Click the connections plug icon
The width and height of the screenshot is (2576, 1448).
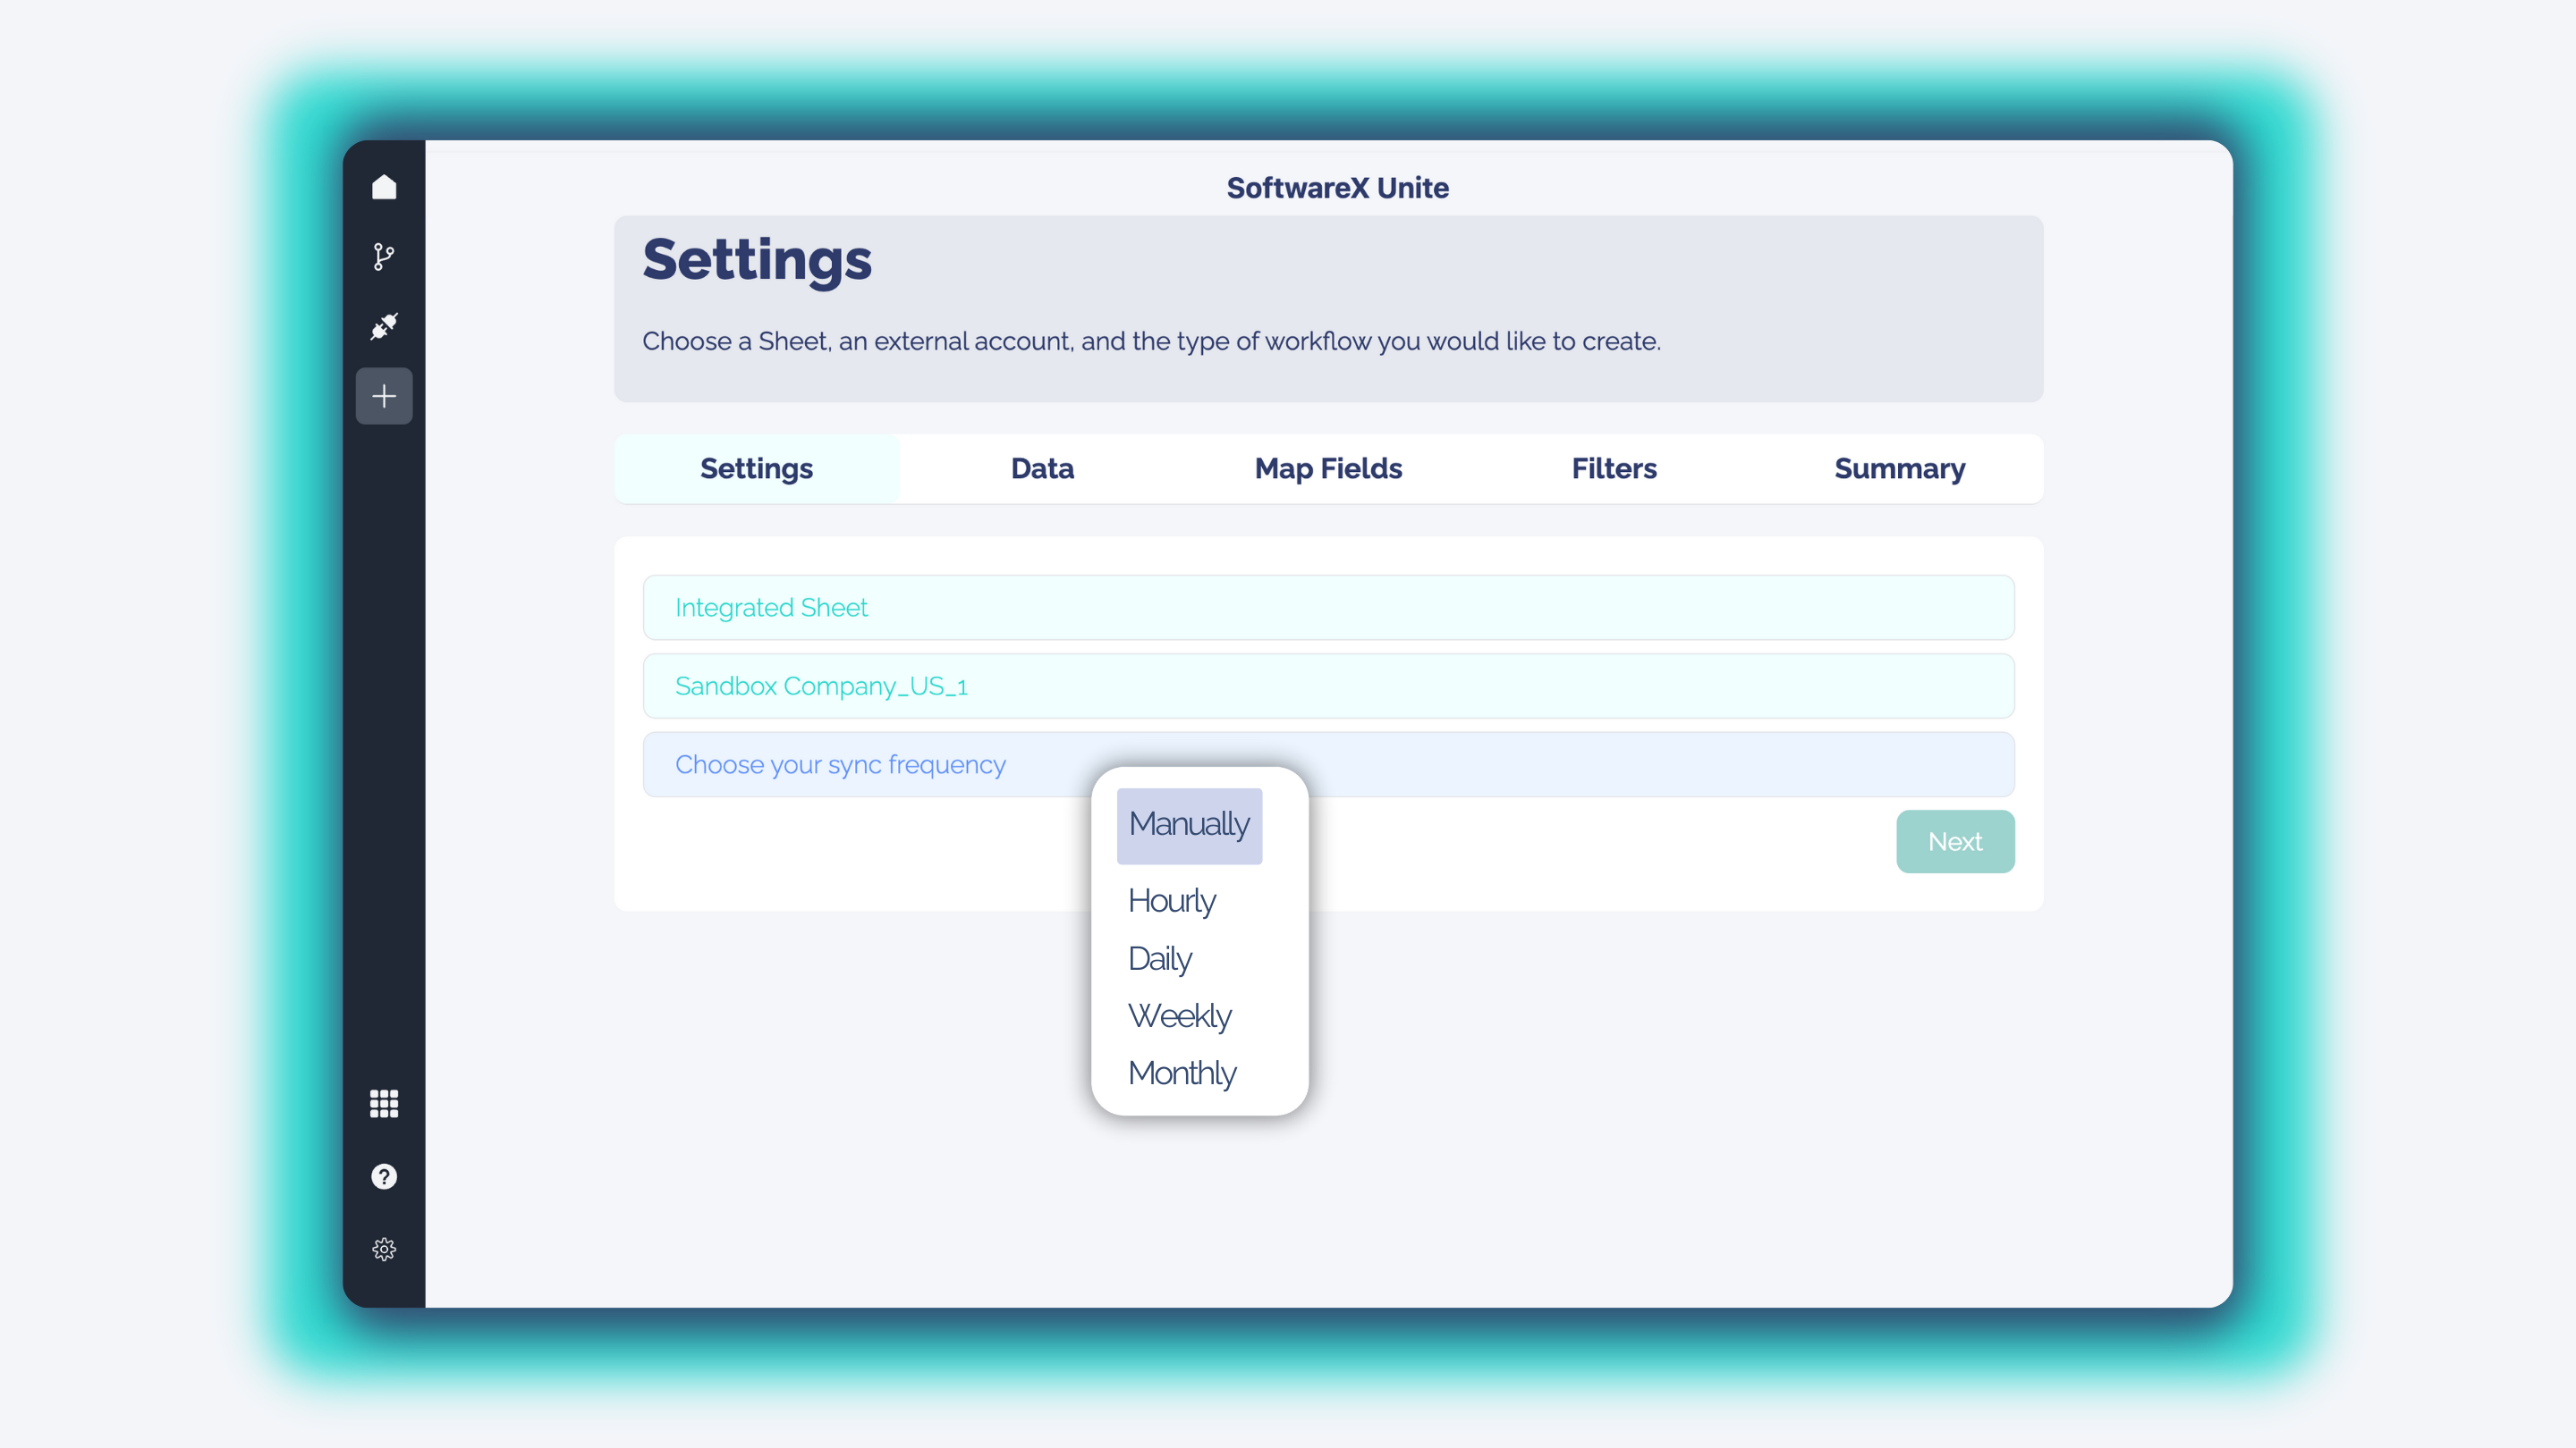point(384,325)
